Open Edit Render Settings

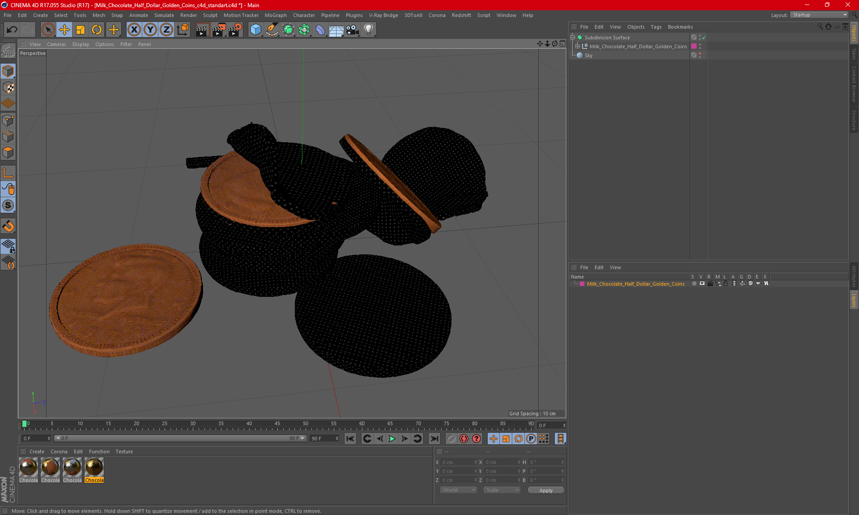click(235, 30)
